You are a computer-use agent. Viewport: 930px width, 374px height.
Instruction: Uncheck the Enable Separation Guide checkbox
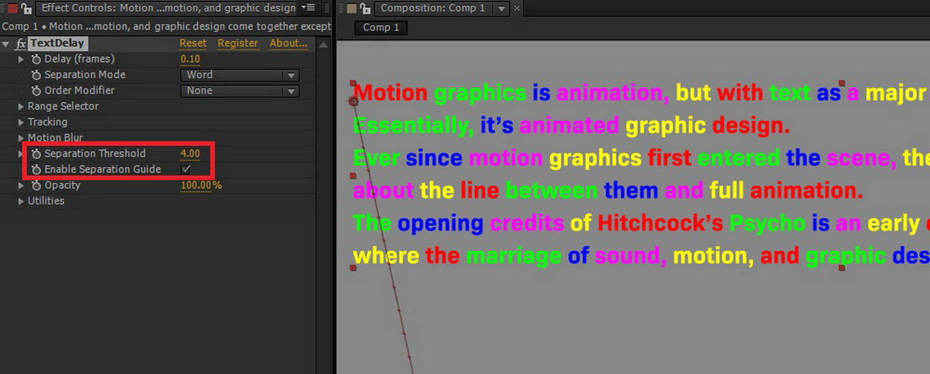click(186, 170)
